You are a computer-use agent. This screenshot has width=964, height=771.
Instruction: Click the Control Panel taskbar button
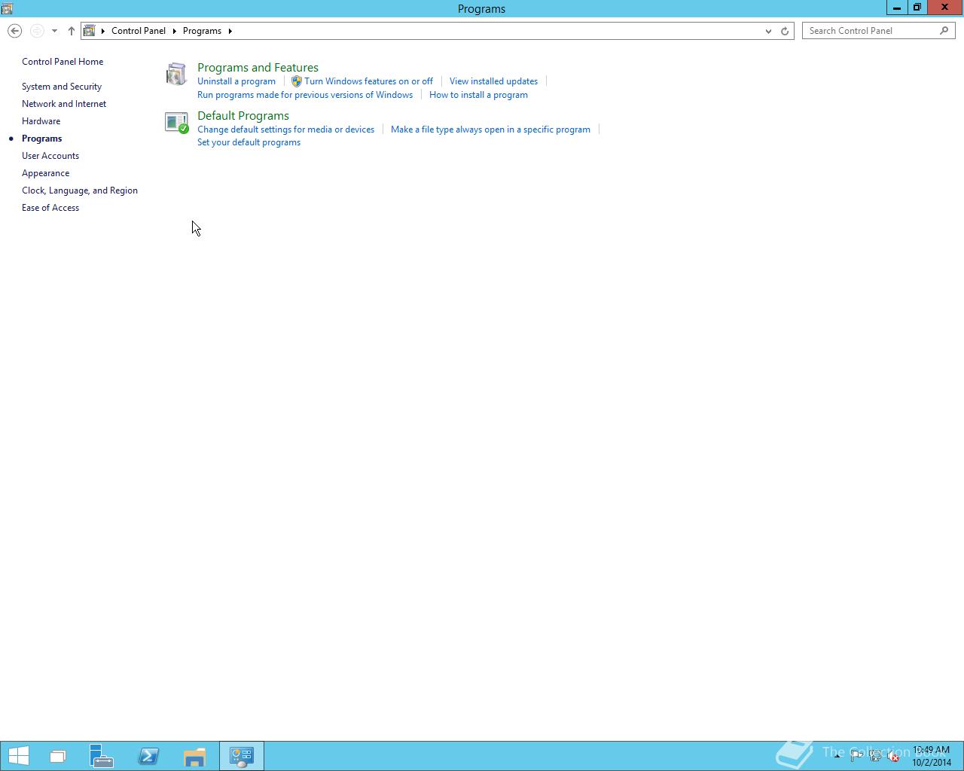pyautogui.click(x=241, y=756)
